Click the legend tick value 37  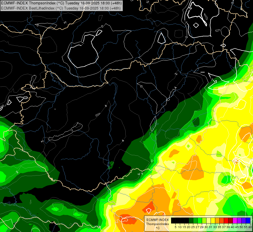tap(224, 227)
